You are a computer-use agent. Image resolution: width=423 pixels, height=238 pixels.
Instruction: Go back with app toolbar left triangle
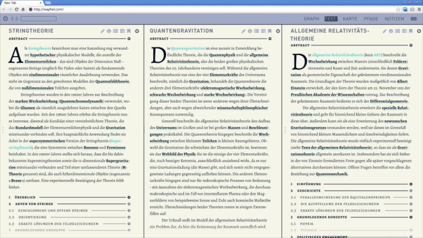tap(12, 19)
